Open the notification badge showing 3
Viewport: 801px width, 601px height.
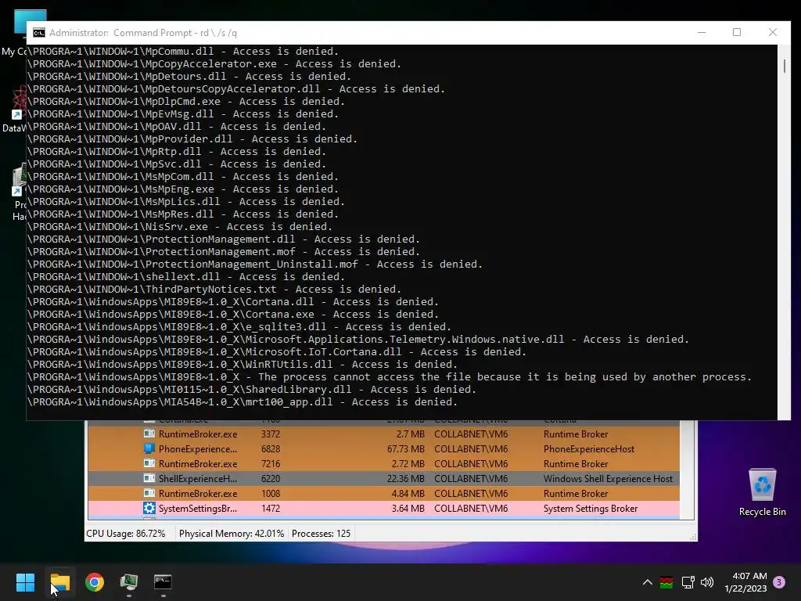779,582
